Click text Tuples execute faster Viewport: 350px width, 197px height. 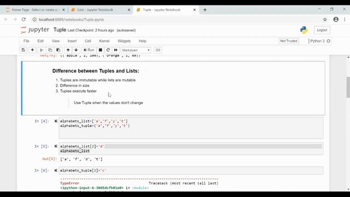point(78,91)
